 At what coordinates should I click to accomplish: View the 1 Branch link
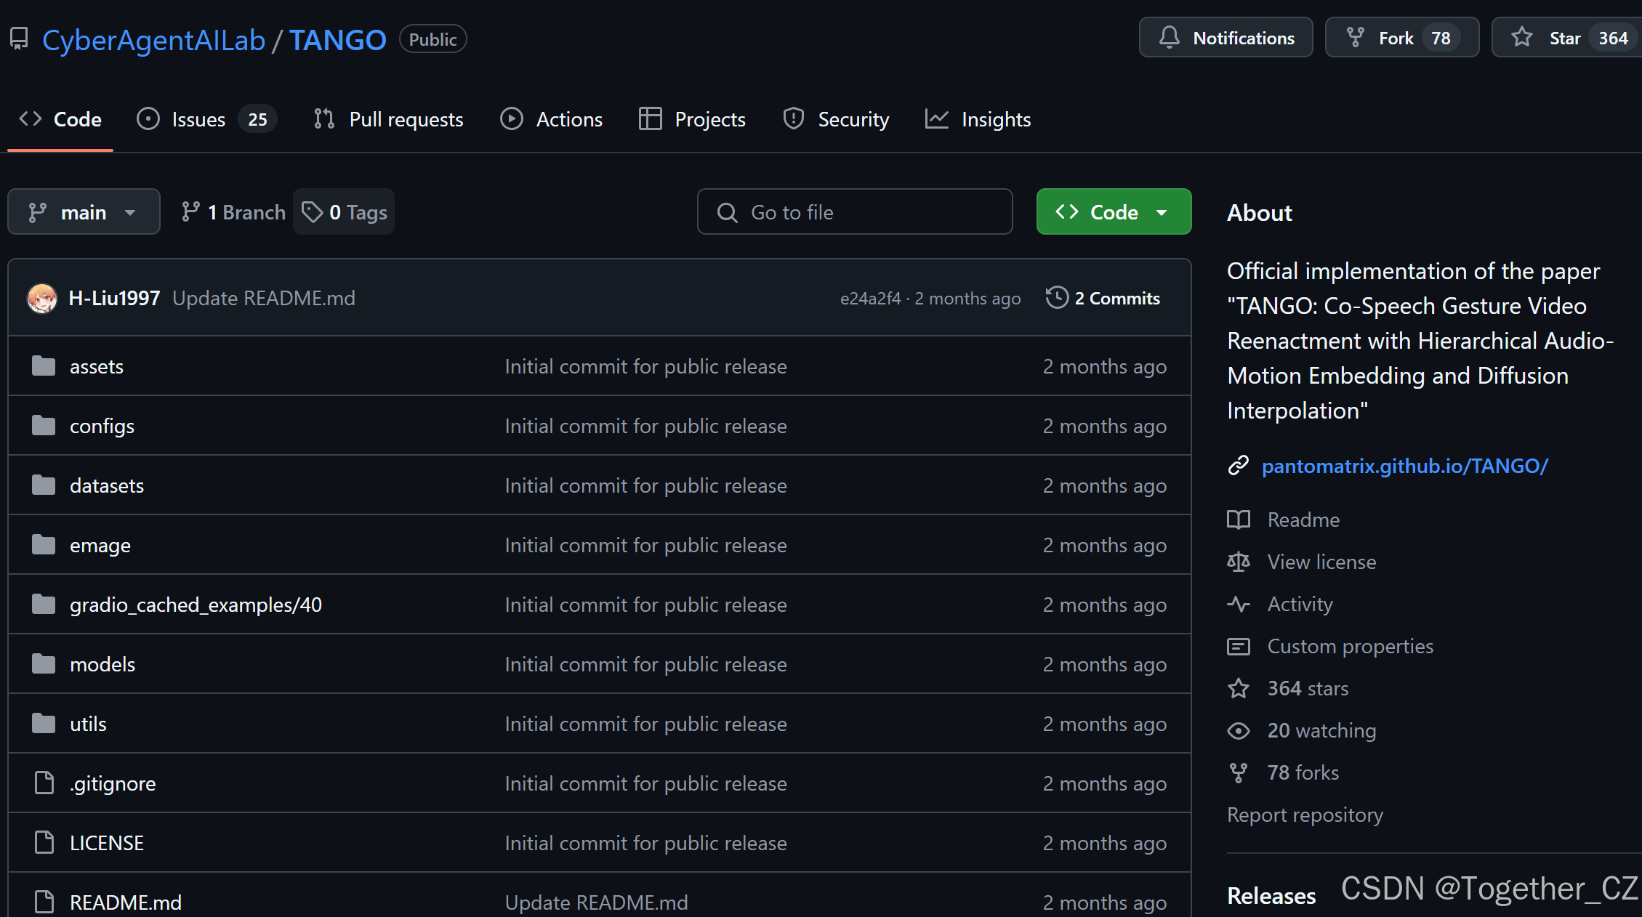tap(233, 211)
